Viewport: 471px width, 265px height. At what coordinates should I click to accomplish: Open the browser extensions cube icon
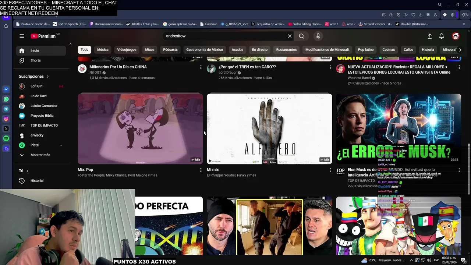coord(453,15)
